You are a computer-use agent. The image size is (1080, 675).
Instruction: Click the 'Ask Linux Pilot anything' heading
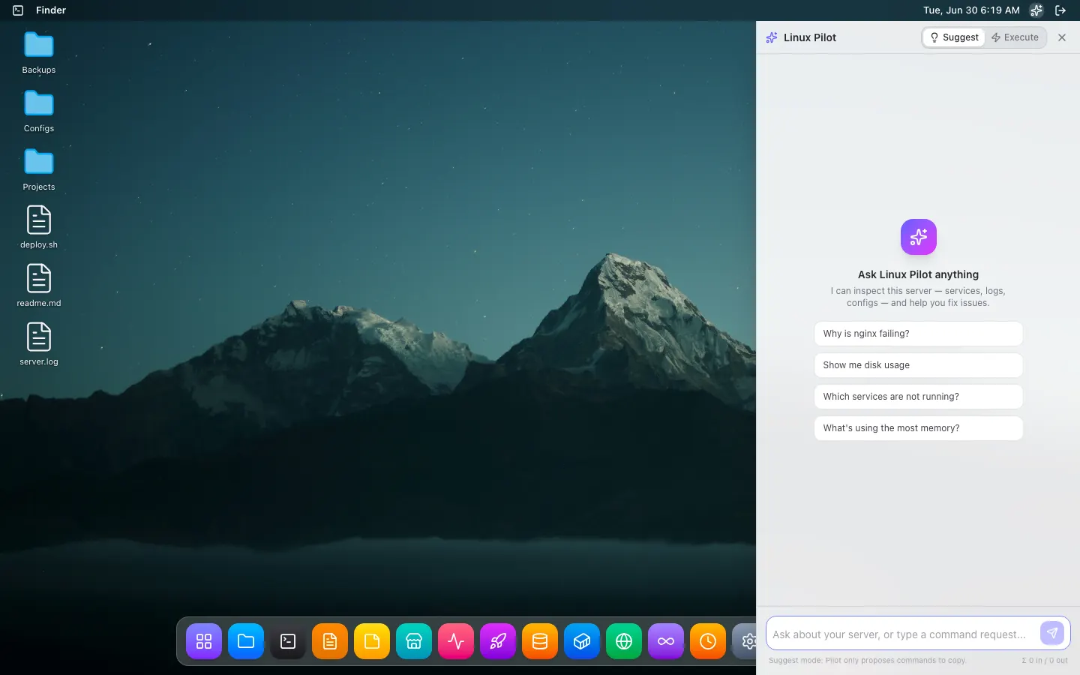918,274
